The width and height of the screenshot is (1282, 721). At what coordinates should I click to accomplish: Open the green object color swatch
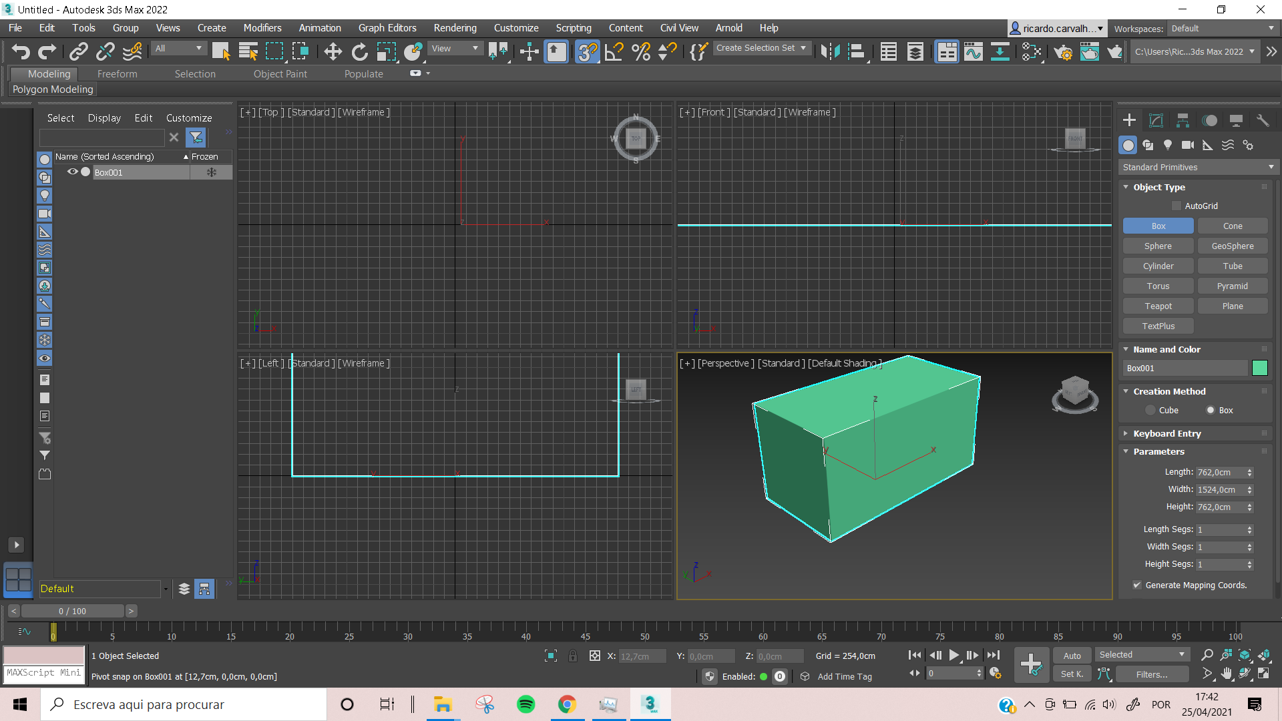(x=1259, y=369)
